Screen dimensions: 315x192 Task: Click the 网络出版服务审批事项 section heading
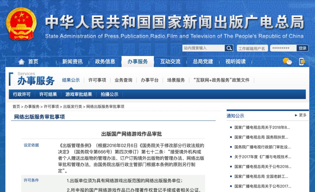point(39,117)
